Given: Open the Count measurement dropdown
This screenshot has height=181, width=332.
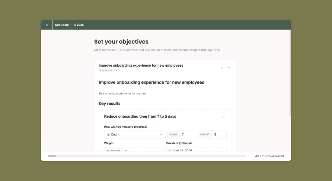Looking at the screenshot, I should point(135,135).
